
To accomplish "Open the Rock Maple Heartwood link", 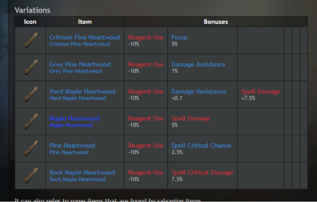I will (x=82, y=173).
